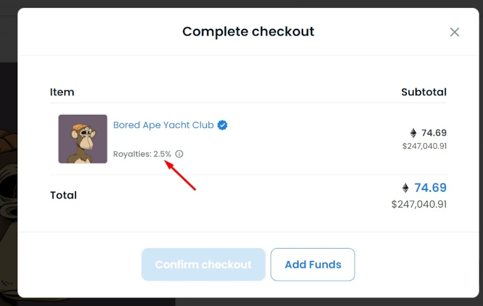Viewport: 483px width, 306px height.
Task: Click the blue verified badge icon
Action: [222, 125]
